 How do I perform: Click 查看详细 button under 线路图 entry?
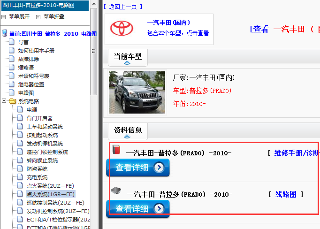point(138,209)
